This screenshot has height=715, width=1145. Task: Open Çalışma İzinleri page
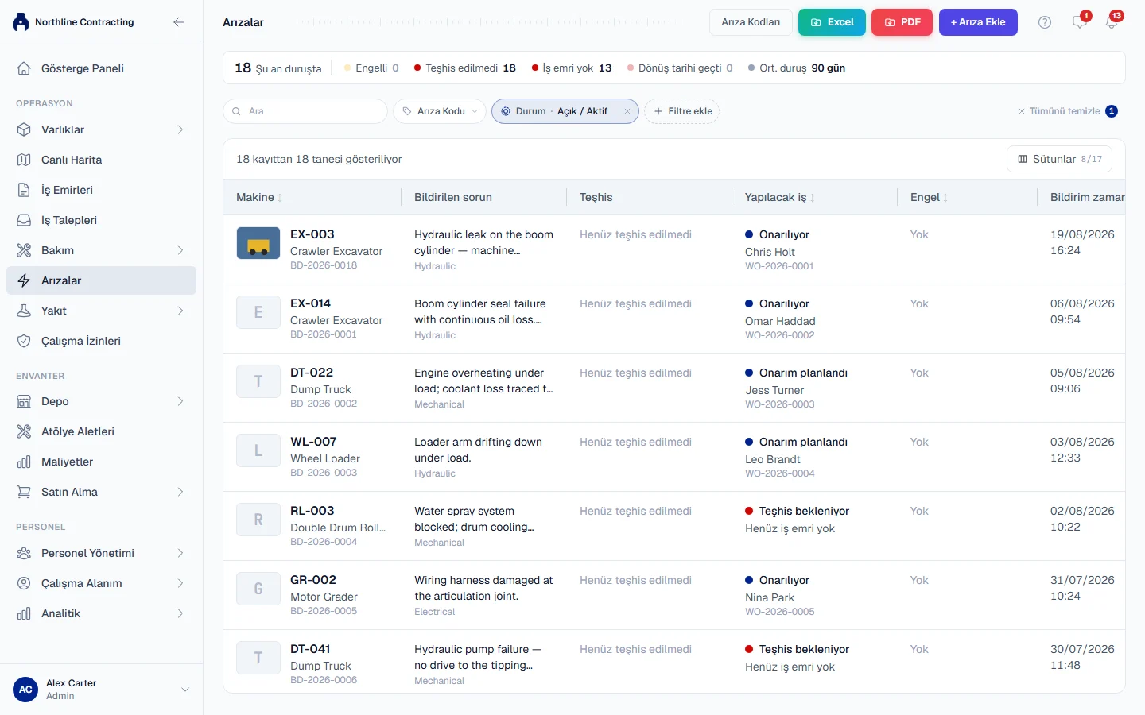click(x=101, y=341)
